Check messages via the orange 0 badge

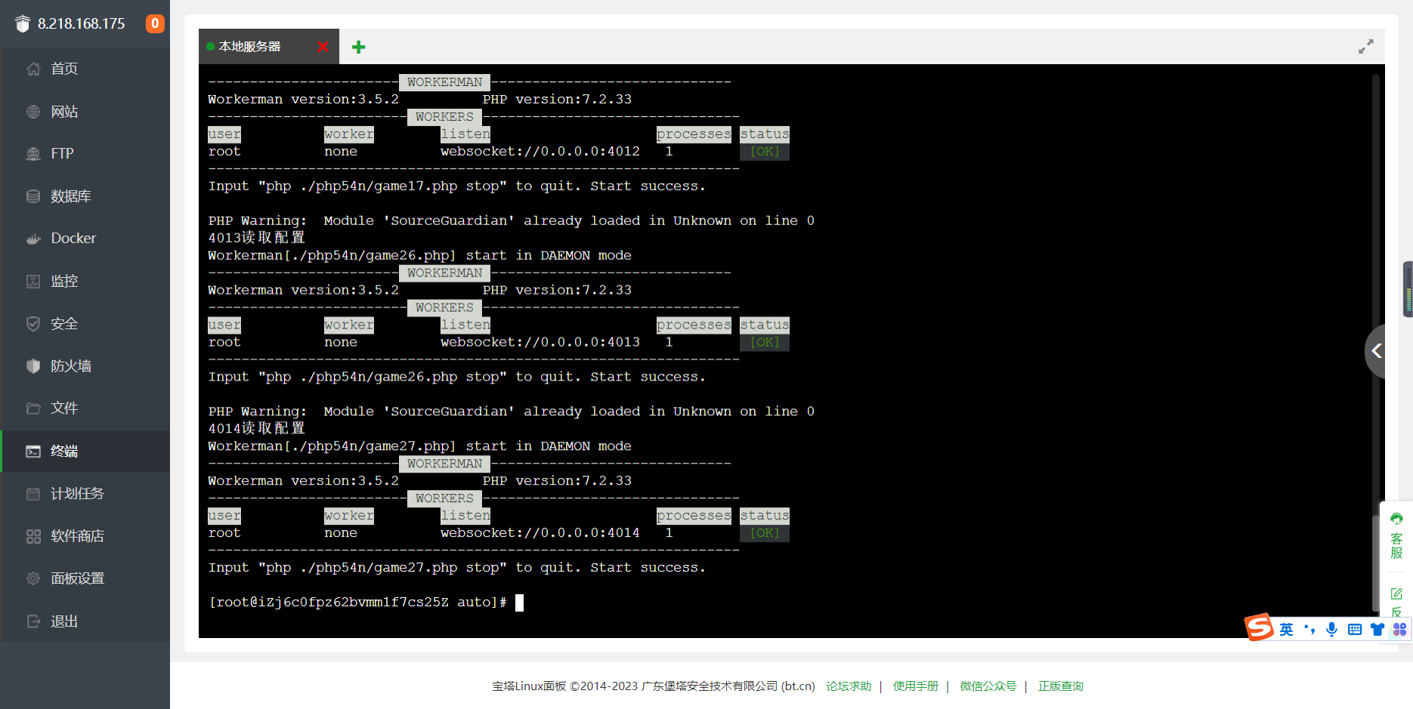(154, 23)
